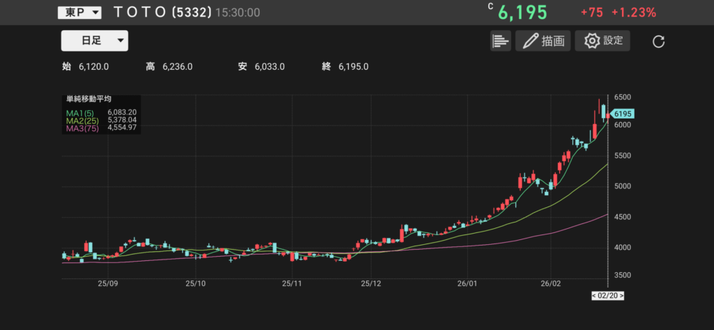Image resolution: width=714 pixels, height=330 pixels.
Task: Click the +1.23% percentage change
Action: (x=633, y=13)
